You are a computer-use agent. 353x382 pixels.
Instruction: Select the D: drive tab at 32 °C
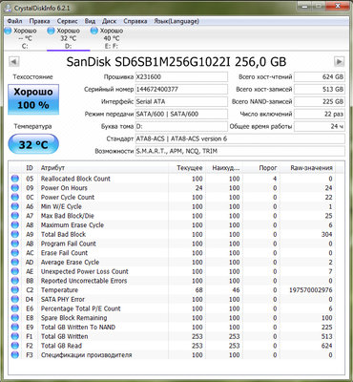(68, 38)
